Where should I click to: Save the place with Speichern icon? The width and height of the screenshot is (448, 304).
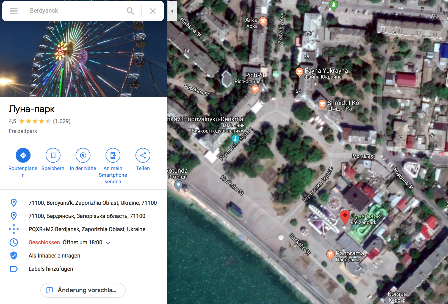click(53, 155)
